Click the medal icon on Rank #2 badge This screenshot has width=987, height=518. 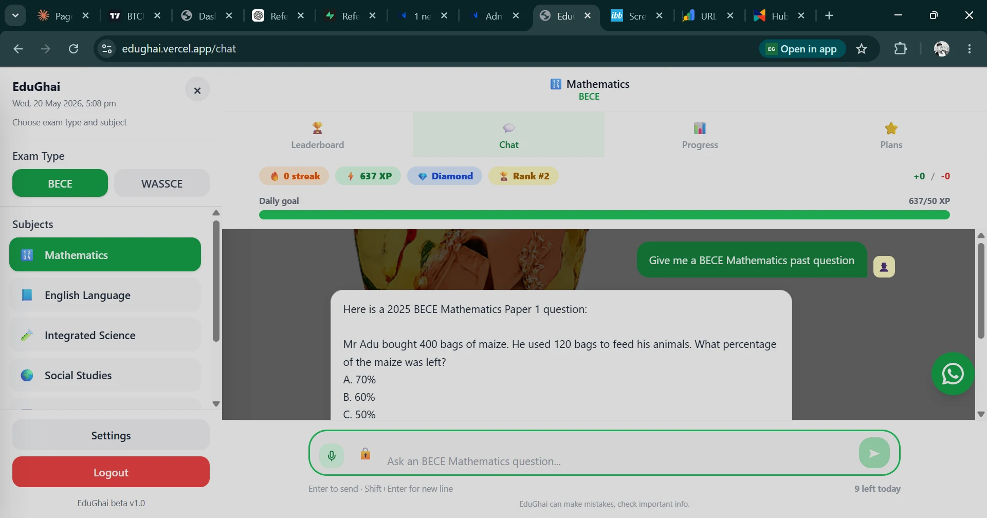tap(504, 176)
